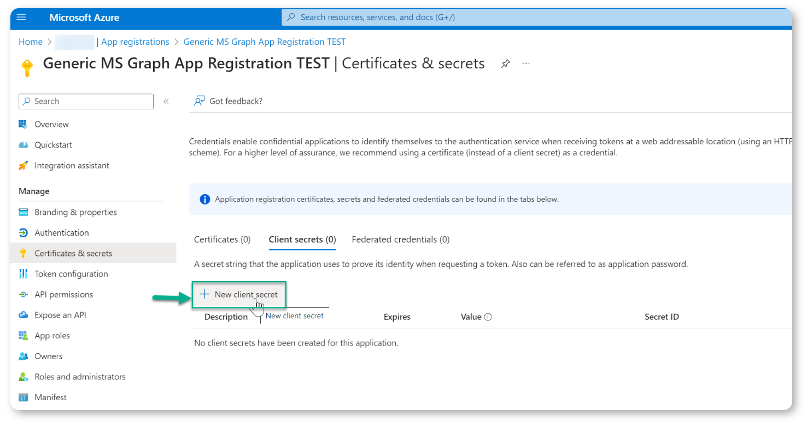Click the Secret ID column header

pyautogui.click(x=662, y=317)
